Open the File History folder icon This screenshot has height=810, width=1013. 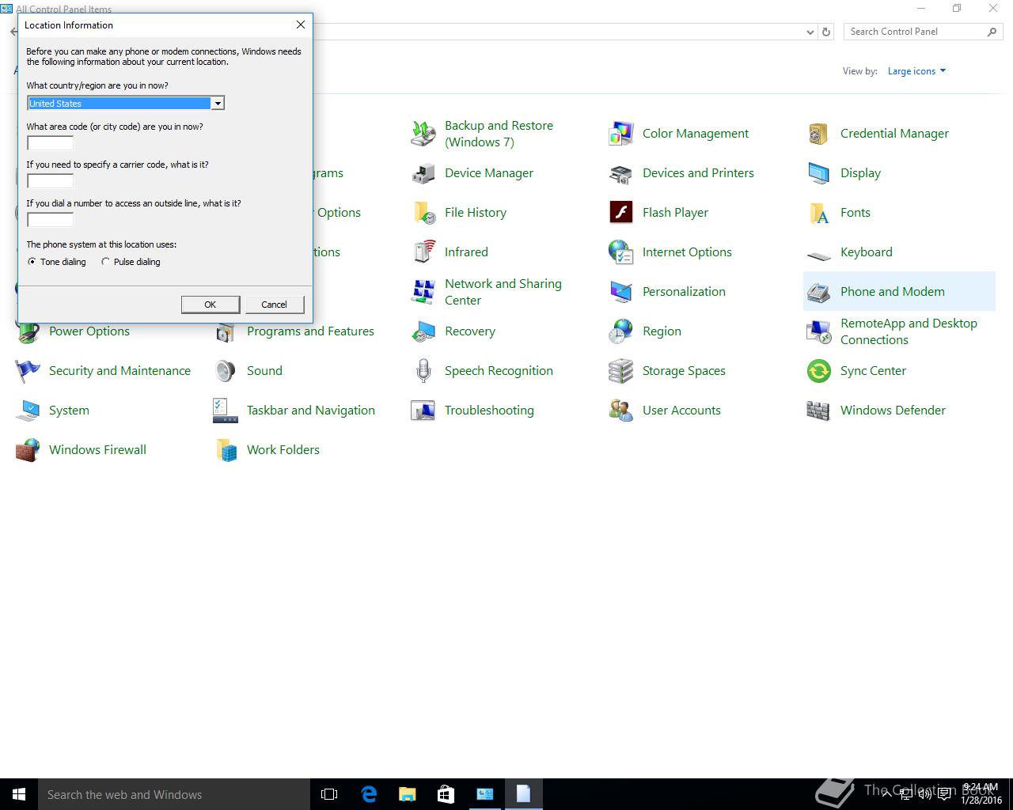(423, 213)
